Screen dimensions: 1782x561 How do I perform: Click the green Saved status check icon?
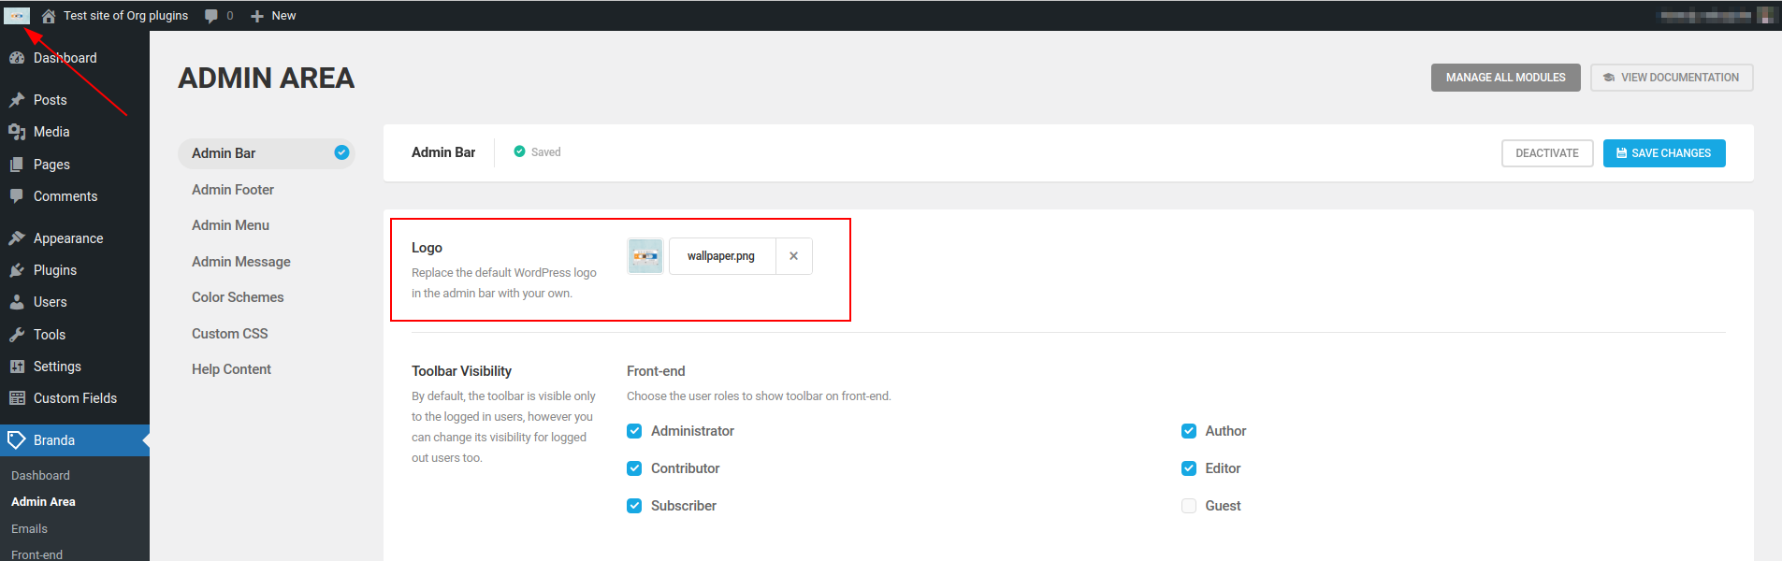coord(519,151)
